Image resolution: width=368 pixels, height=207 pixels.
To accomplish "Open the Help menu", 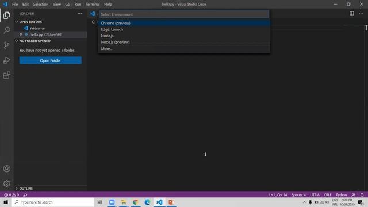I will point(108,4).
